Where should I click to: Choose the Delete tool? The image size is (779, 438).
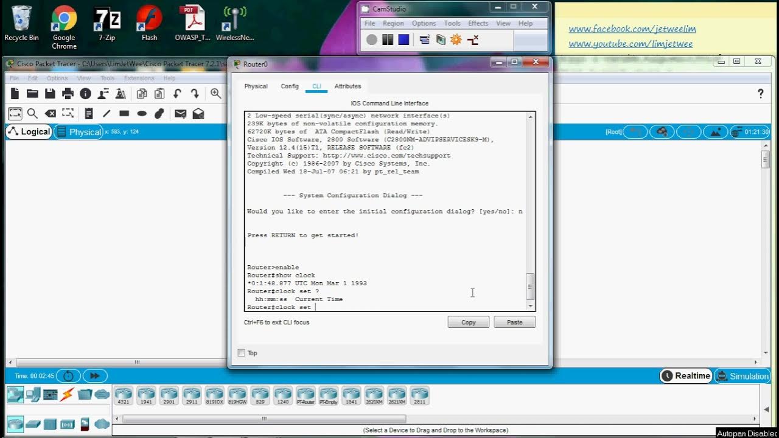pos(51,114)
